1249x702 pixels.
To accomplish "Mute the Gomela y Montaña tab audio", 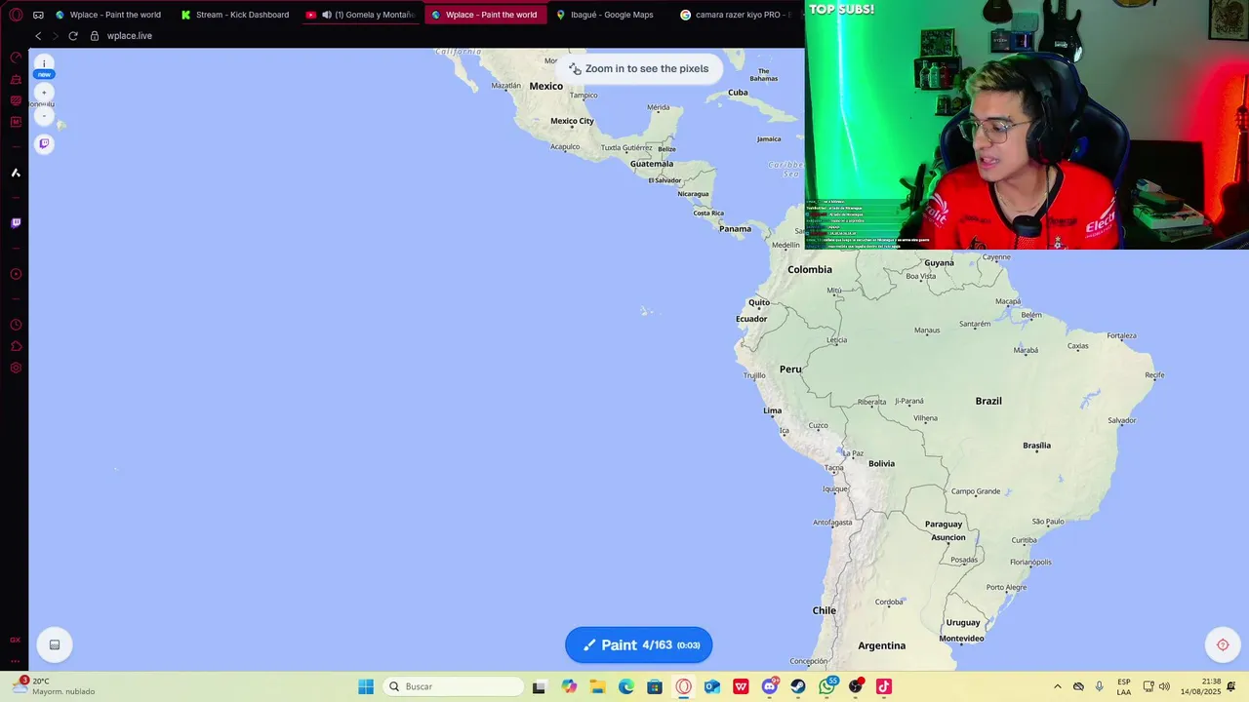I will [326, 15].
